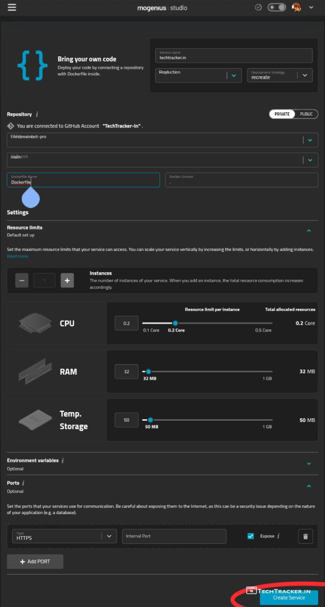The image size is (325, 607).
Task: Increase instances with the plus button
Action: click(x=67, y=281)
